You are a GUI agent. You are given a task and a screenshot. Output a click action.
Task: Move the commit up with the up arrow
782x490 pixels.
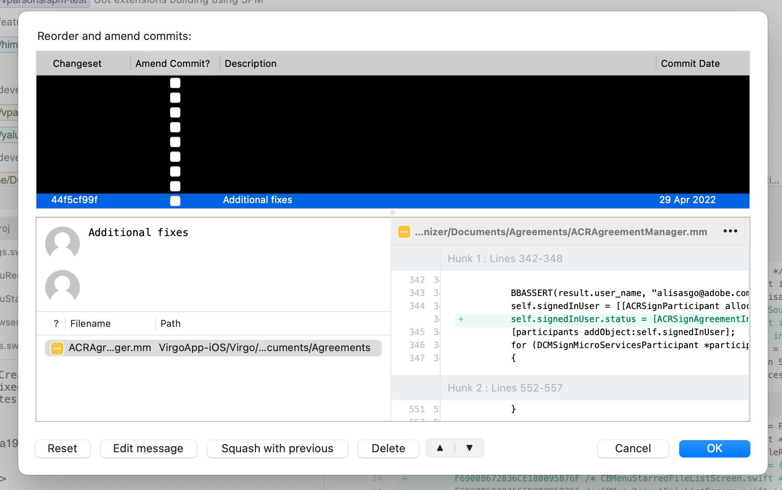click(440, 448)
